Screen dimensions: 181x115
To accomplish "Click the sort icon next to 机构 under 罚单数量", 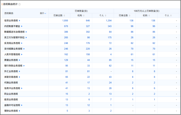I will pyautogui.click(x=84, y=16).
